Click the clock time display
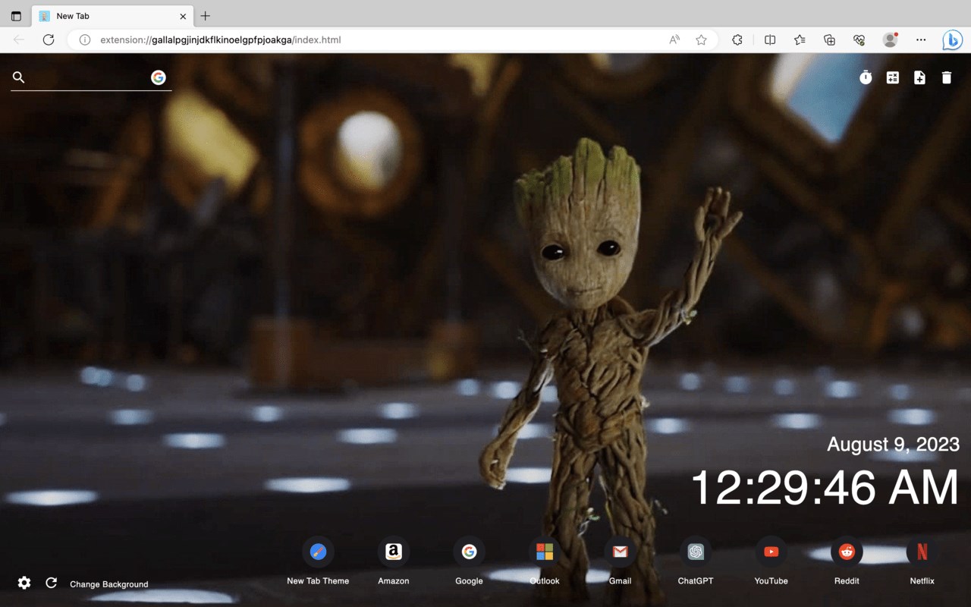Image resolution: width=971 pixels, height=607 pixels. (x=825, y=487)
